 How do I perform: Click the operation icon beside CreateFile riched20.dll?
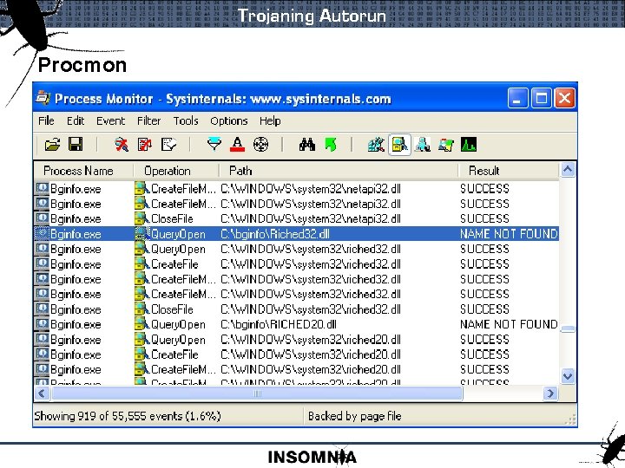tap(141, 354)
